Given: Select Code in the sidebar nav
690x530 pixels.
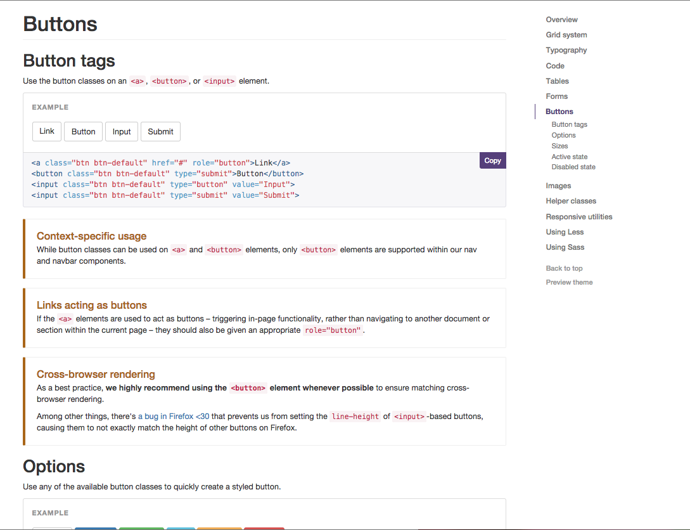Looking at the screenshot, I should pyautogui.click(x=555, y=66).
